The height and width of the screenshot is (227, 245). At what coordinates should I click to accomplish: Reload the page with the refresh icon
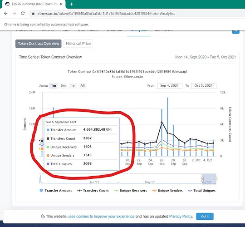coord(23,14)
